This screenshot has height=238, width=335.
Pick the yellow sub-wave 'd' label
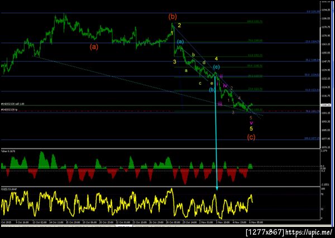click(x=204, y=62)
